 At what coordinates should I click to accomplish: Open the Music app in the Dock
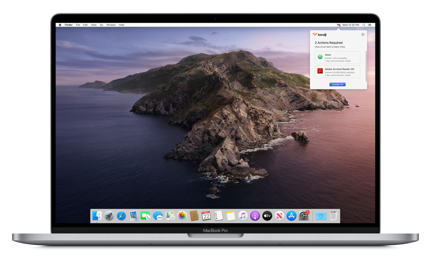click(243, 216)
